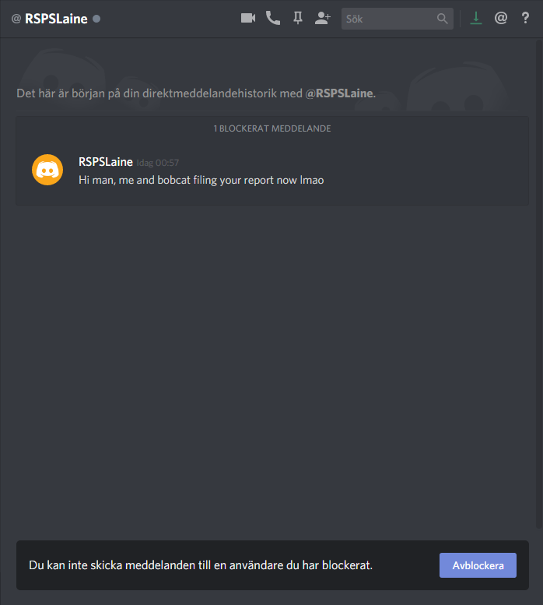Click the RSPSLaine username above the message
Viewport: 543px width, 605px height.
tap(106, 162)
